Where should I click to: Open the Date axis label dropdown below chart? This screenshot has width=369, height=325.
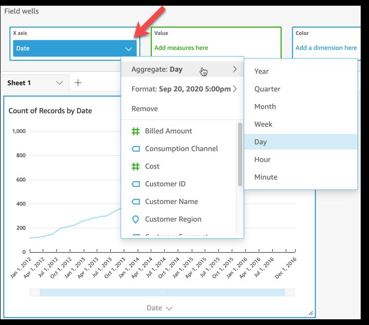point(159,308)
